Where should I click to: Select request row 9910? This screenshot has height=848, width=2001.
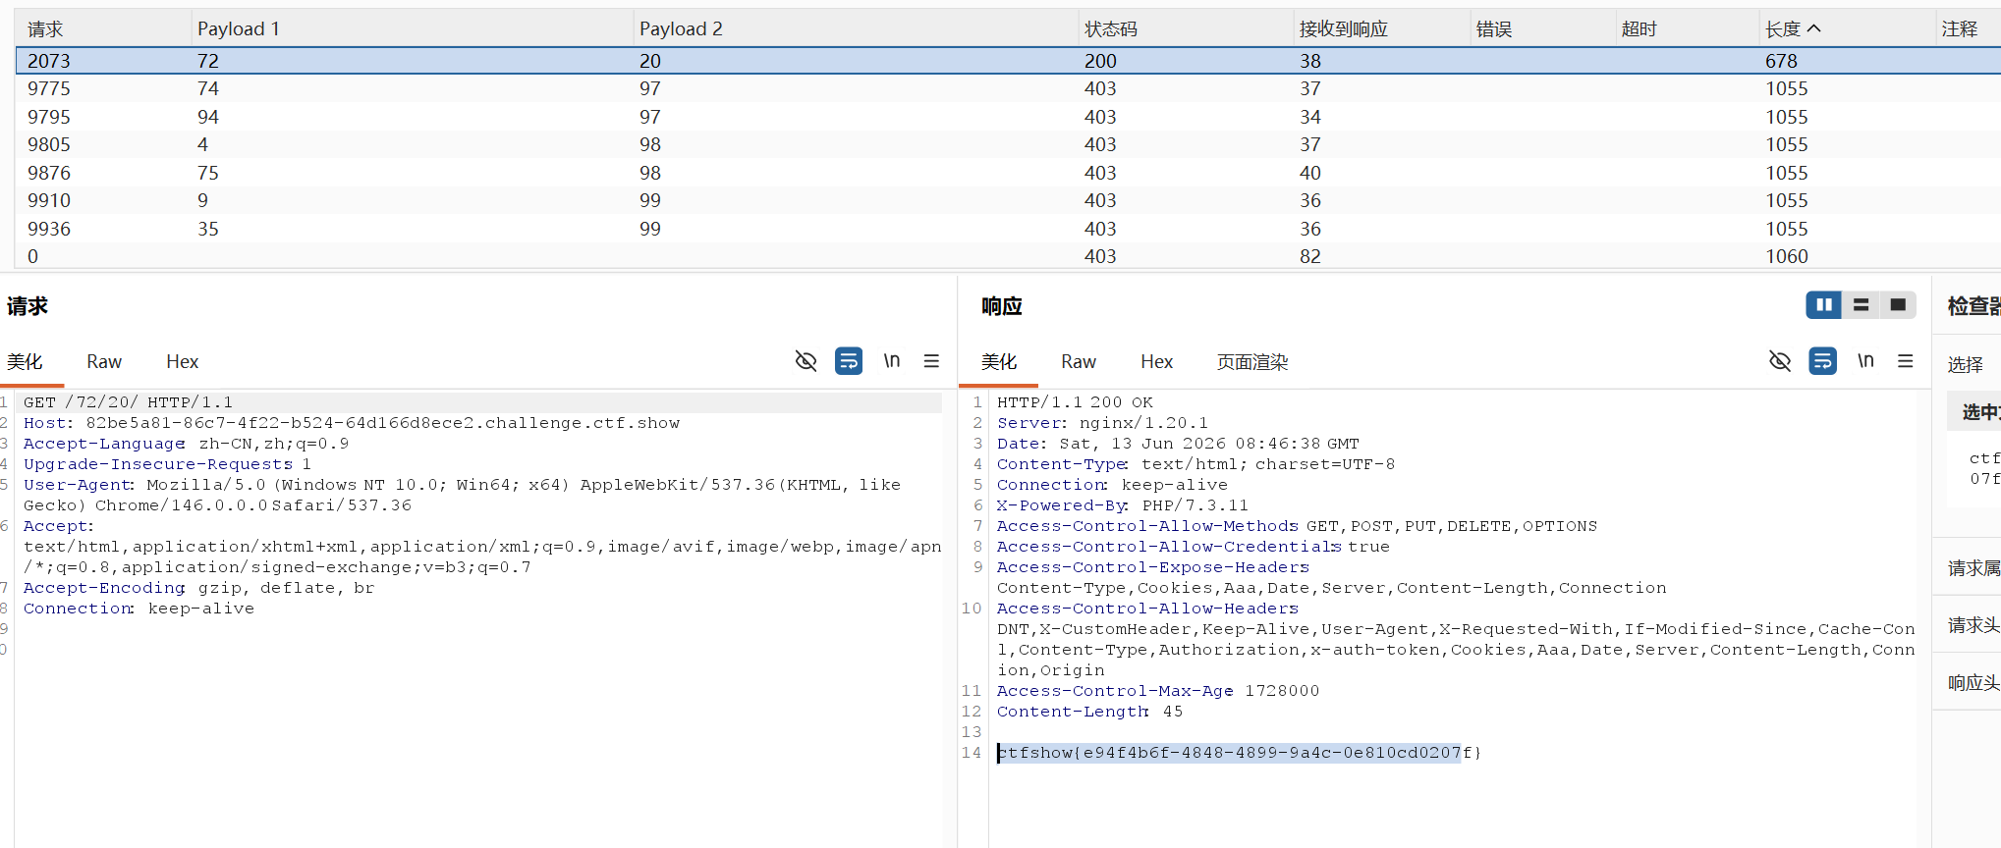coord(1008,200)
